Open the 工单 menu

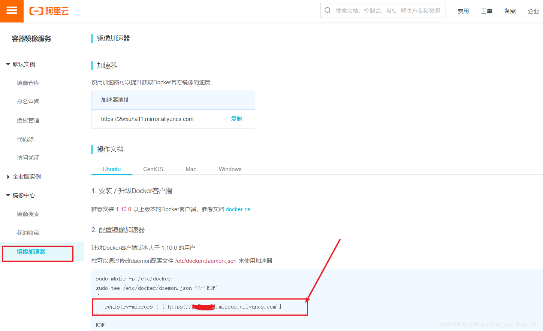[x=487, y=11]
